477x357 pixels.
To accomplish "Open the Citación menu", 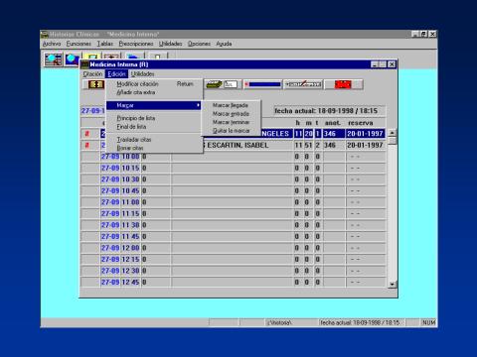I will (x=92, y=73).
